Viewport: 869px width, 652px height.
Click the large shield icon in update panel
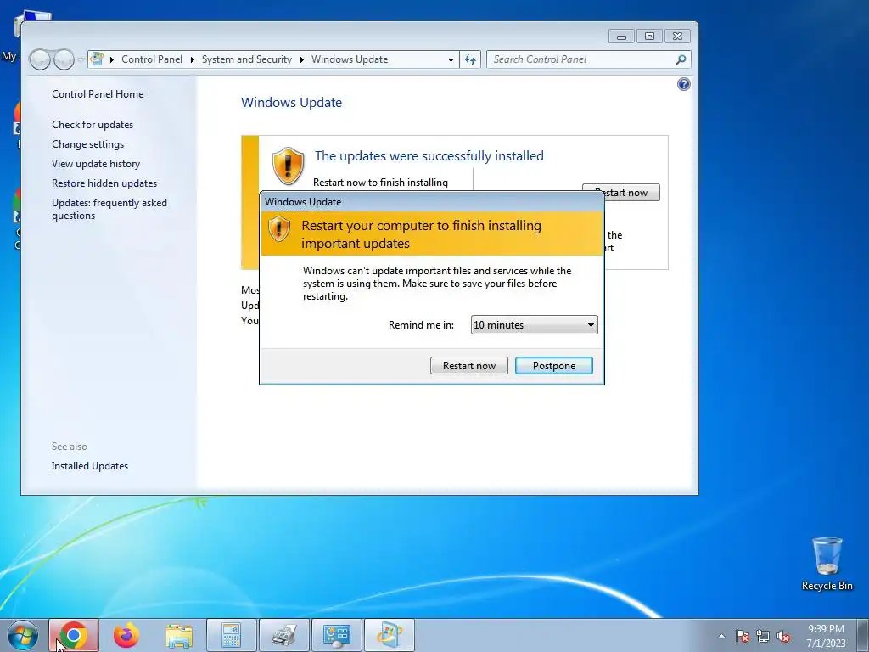289,166
